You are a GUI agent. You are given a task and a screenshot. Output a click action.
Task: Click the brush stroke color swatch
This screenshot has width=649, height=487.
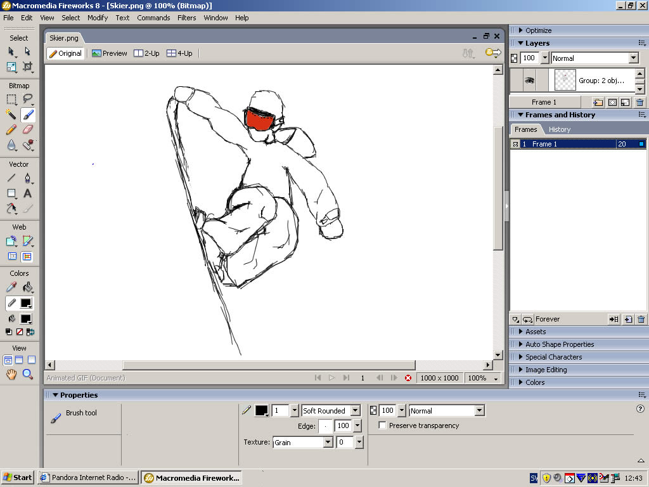(261, 411)
